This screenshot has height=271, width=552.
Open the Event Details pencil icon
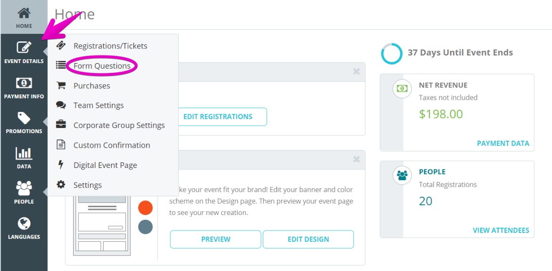click(24, 48)
